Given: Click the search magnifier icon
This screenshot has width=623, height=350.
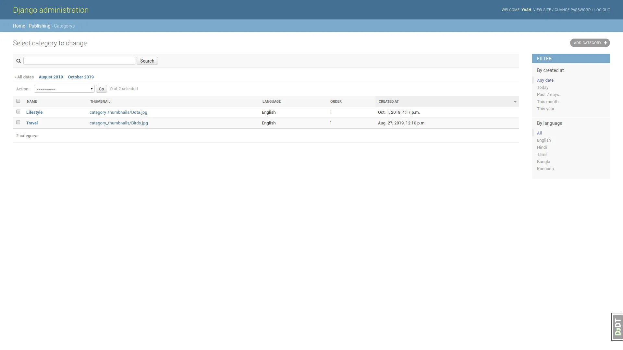Looking at the screenshot, I should click(x=18, y=61).
